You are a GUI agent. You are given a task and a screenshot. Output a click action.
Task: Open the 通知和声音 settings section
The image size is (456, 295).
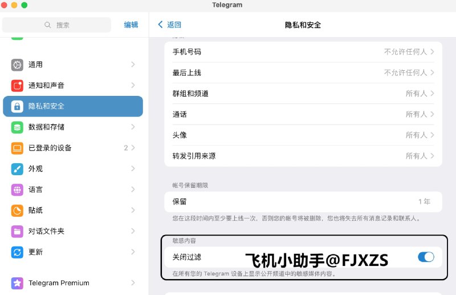[73, 86]
